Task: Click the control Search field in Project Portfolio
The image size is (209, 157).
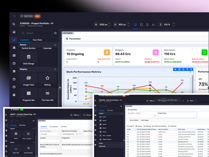Action: [x=36, y=33]
